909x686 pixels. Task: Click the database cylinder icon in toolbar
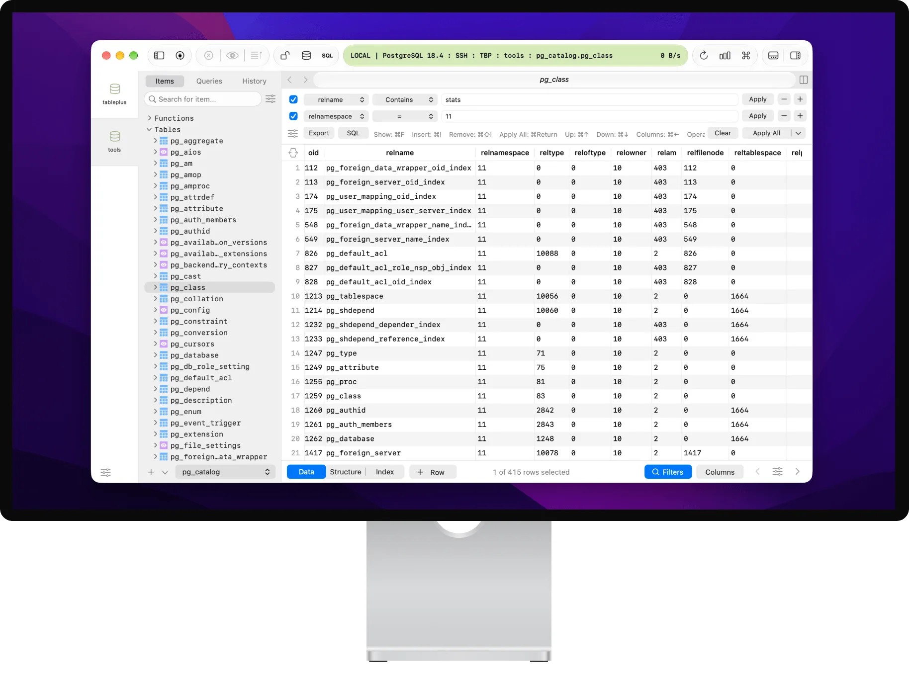[x=306, y=56]
